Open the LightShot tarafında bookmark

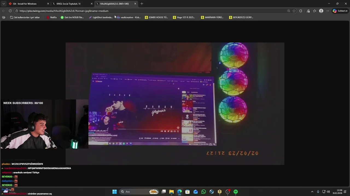pos(101,17)
